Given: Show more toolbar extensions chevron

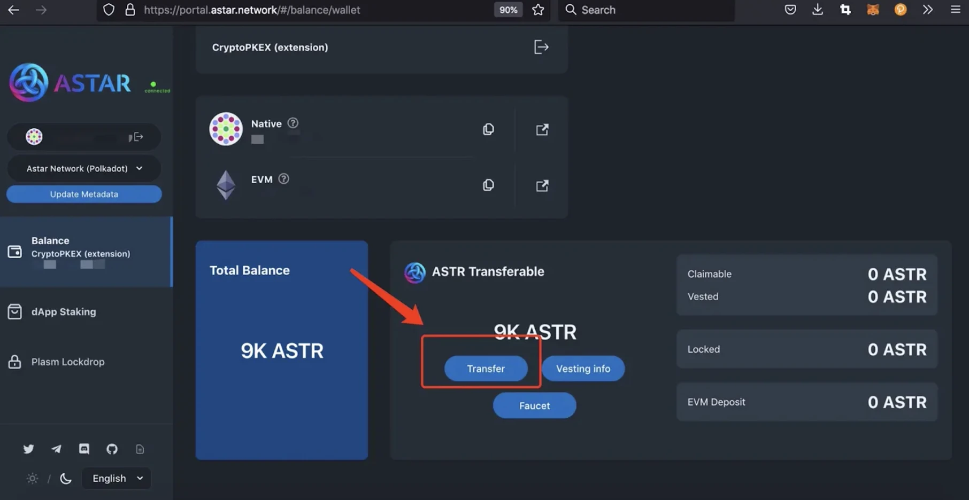Looking at the screenshot, I should (928, 10).
